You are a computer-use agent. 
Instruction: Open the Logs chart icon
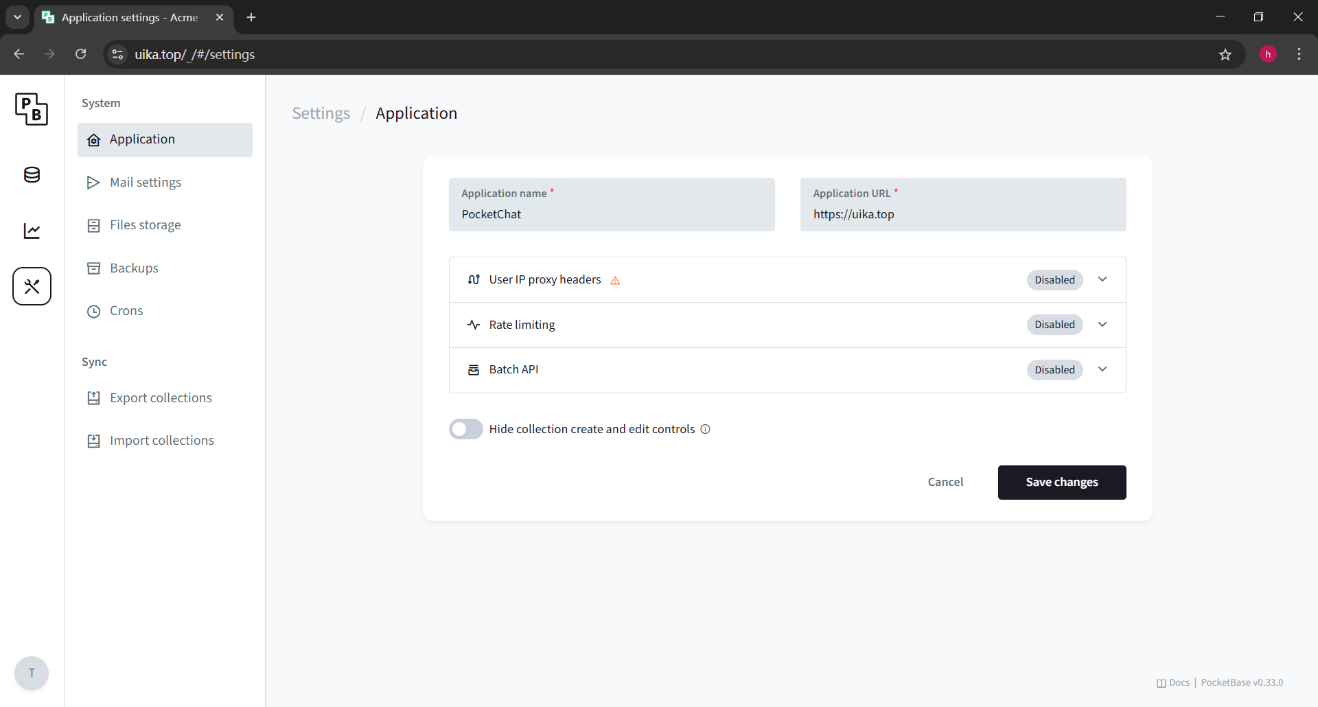(32, 231)
